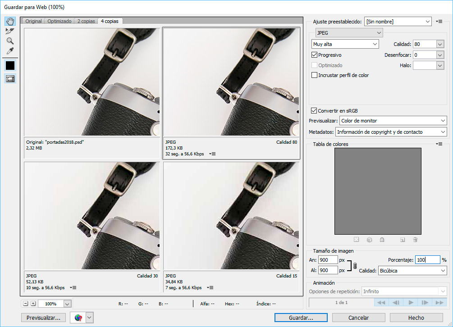Disable the Progresivo checkbox

[315, 55]
